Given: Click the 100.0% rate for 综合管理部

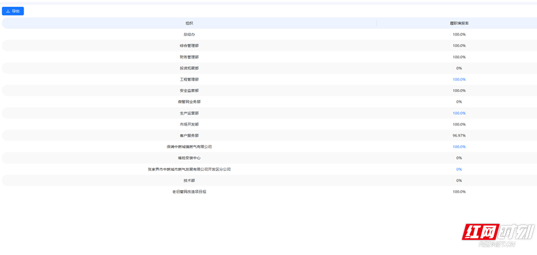Looking at the screenshot, I should 459,46.
